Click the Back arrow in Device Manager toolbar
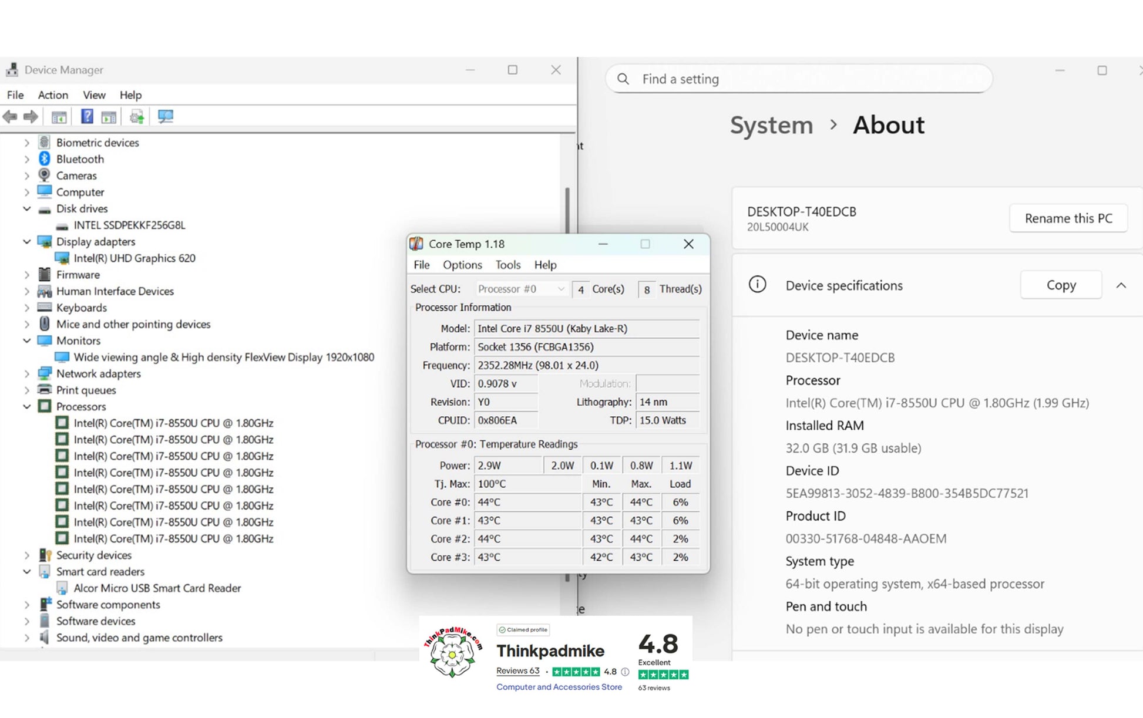This screenshot has height=718, width=1143. click(x=10, y=117)
